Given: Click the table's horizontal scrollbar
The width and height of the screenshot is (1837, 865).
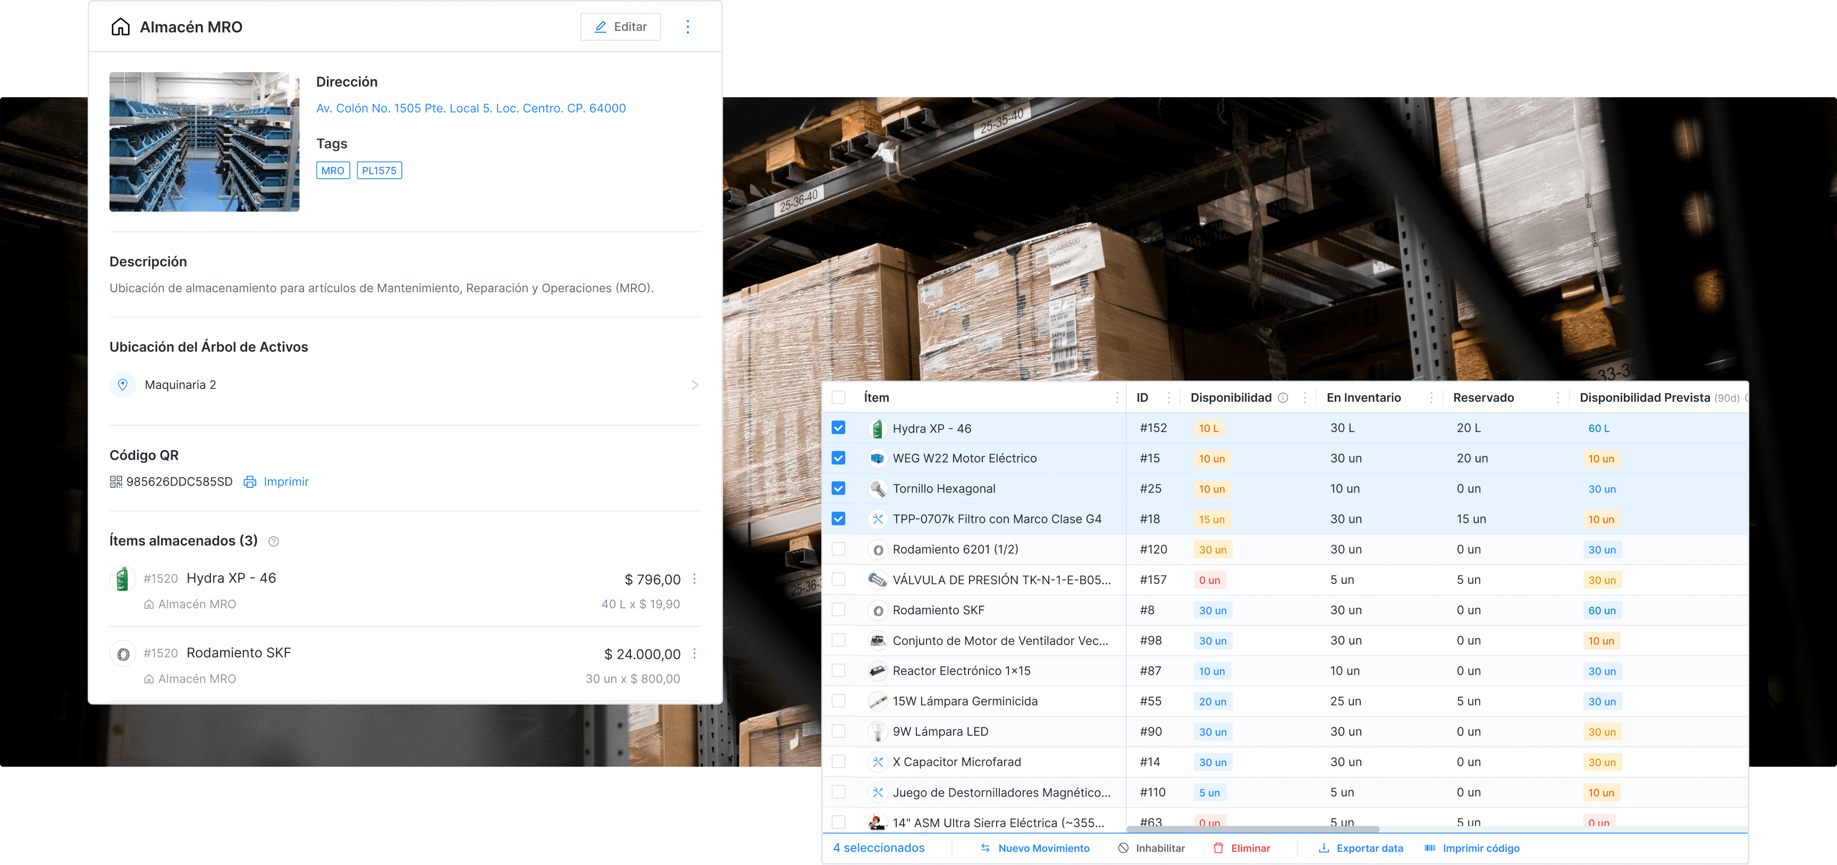Looking at the screenshot, I should [1252, 829].
